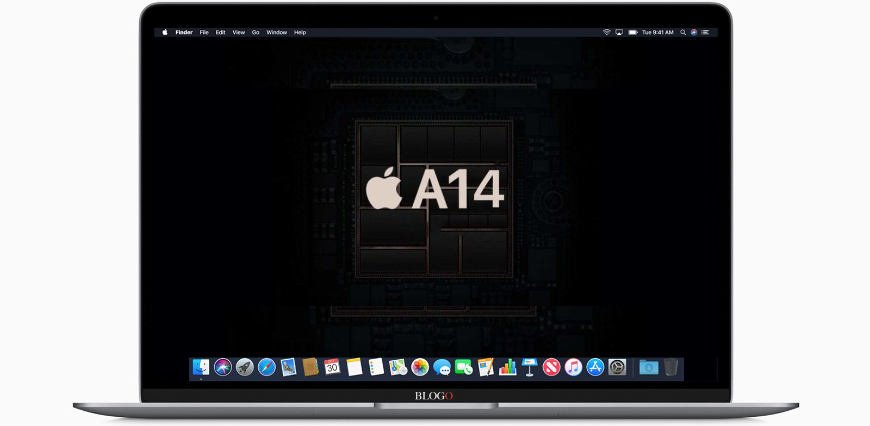Screen dimensions: 870x426
Task: Launch Keynote from the dock
Action: [x=530, y=368]
